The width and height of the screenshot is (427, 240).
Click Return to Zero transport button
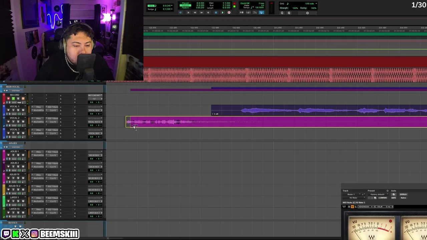click(188, 13)
